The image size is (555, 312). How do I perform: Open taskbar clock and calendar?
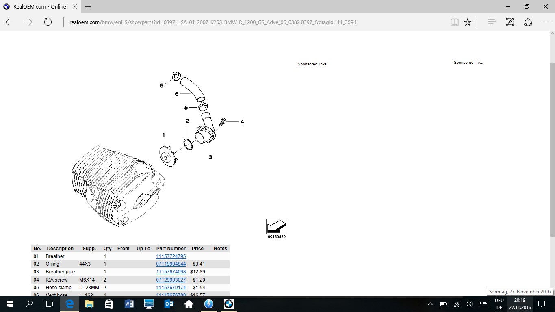[x=520, y=304]
